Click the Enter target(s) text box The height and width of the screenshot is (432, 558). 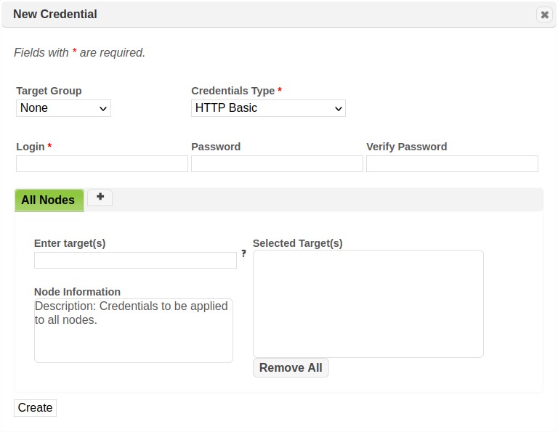click(x=135, y=260)
